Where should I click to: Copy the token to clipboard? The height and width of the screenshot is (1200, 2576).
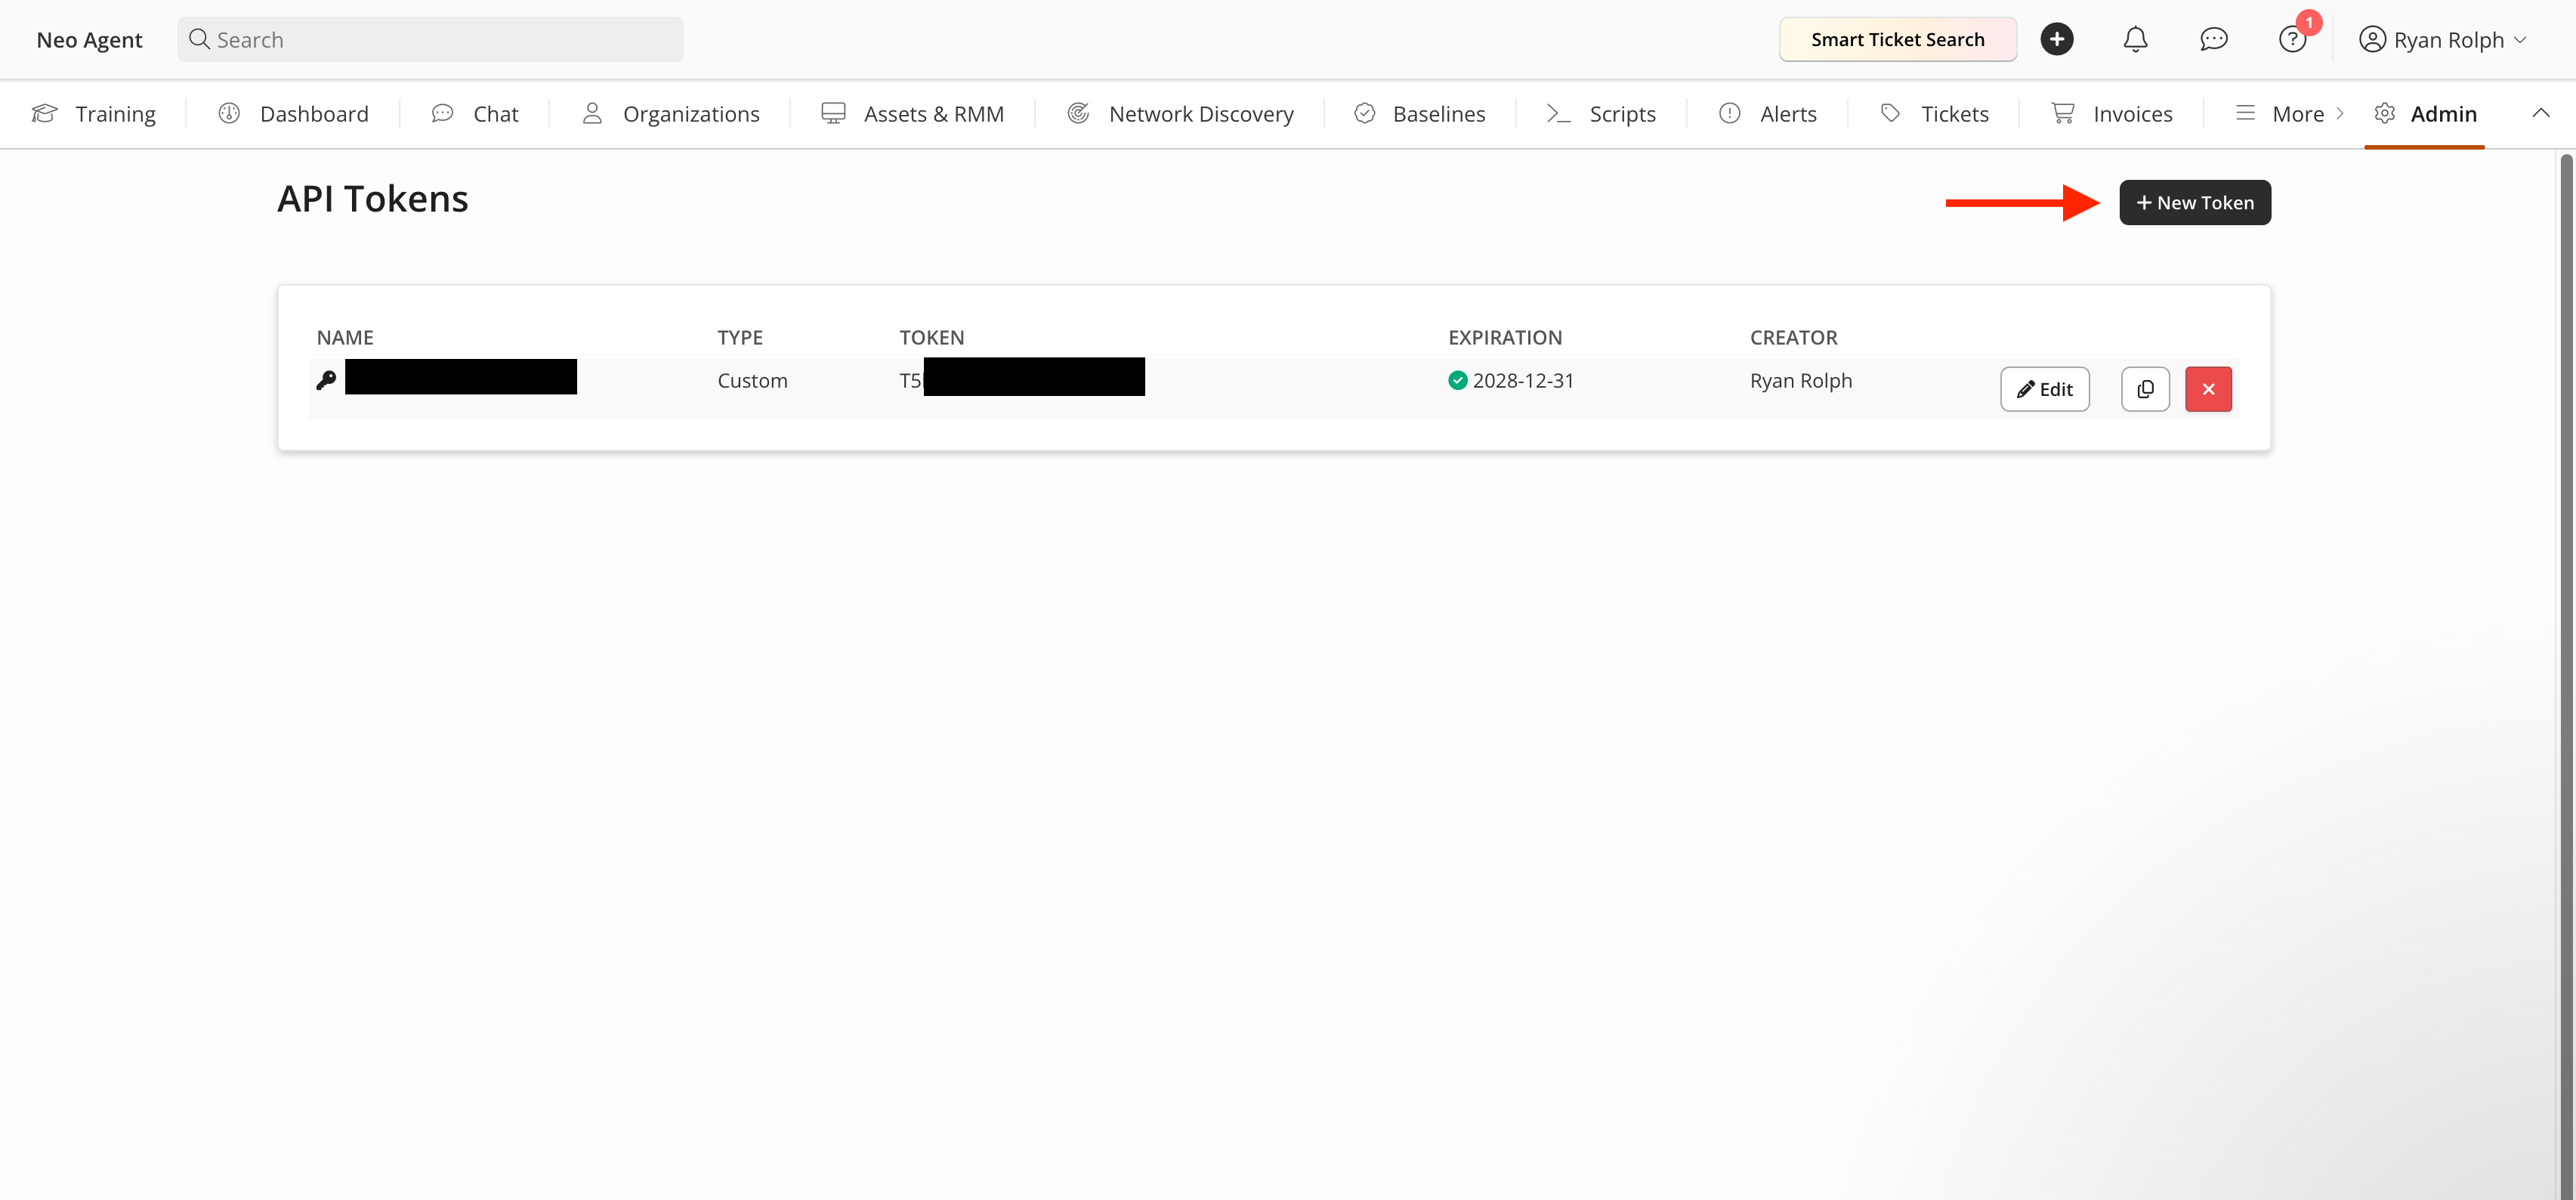point(2145,389)
